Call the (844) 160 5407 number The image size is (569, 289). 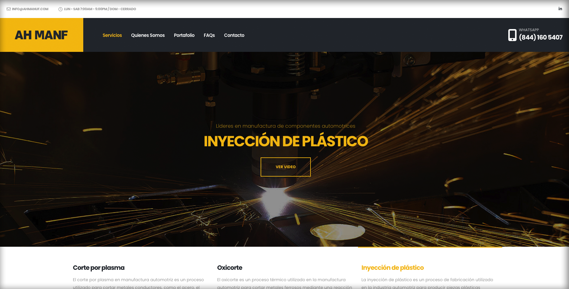coord(540,37)
